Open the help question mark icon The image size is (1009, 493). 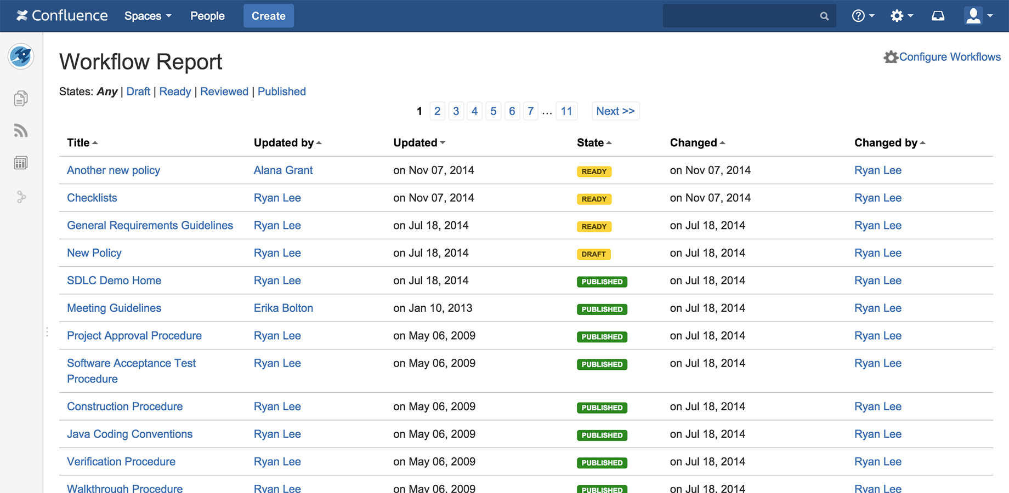859,16
